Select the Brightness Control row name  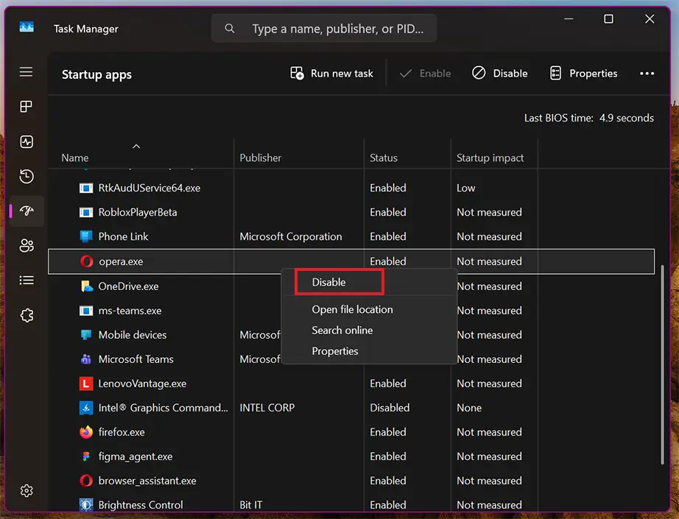tap(141, 505)
